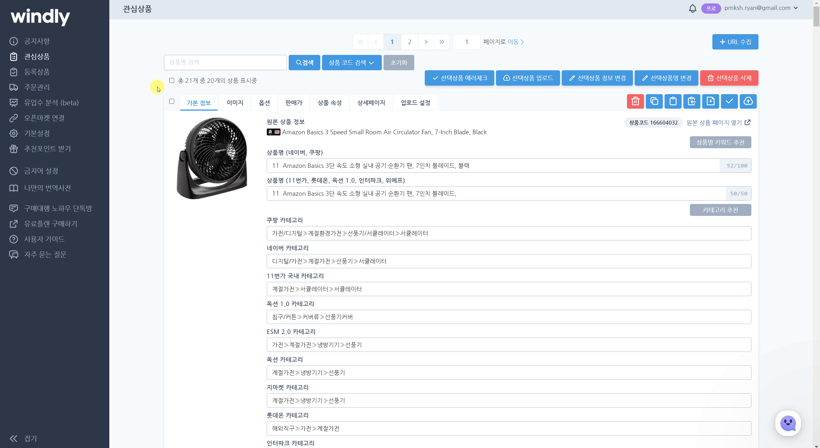Click the clipboard with arrow paste icon

pos(691,102)
